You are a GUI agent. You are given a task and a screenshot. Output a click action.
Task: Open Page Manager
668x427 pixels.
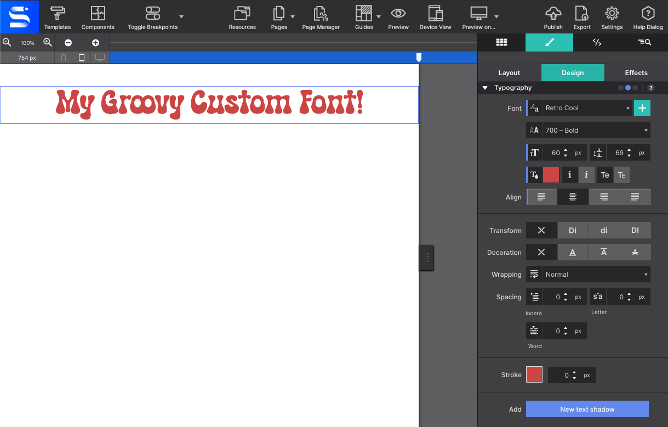321,17
